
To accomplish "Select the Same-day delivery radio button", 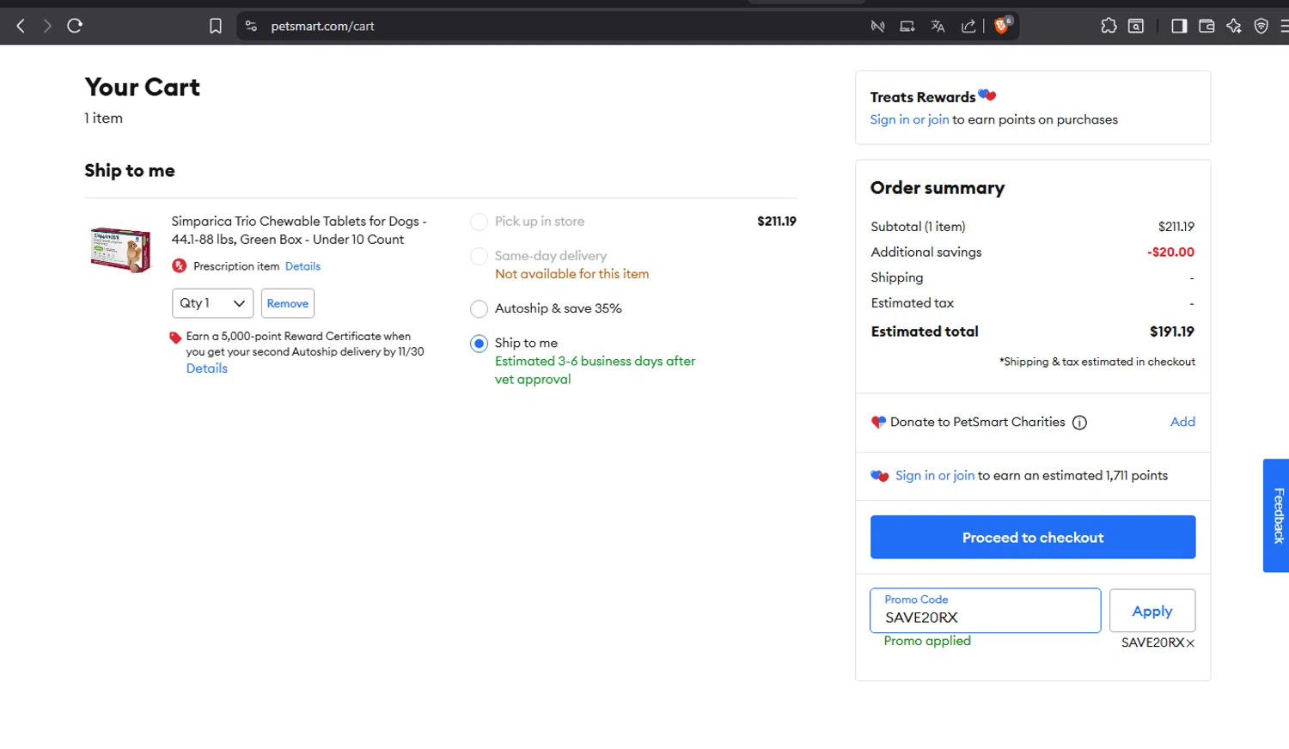I will [479, 256].
